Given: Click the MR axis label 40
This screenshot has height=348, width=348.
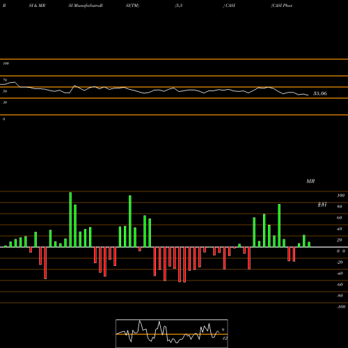Looking at the screenshot, I should coord(340,229).
